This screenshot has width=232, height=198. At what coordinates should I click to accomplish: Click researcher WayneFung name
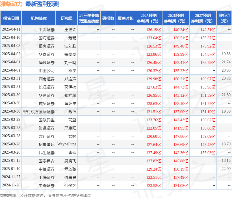coord(67,144)
